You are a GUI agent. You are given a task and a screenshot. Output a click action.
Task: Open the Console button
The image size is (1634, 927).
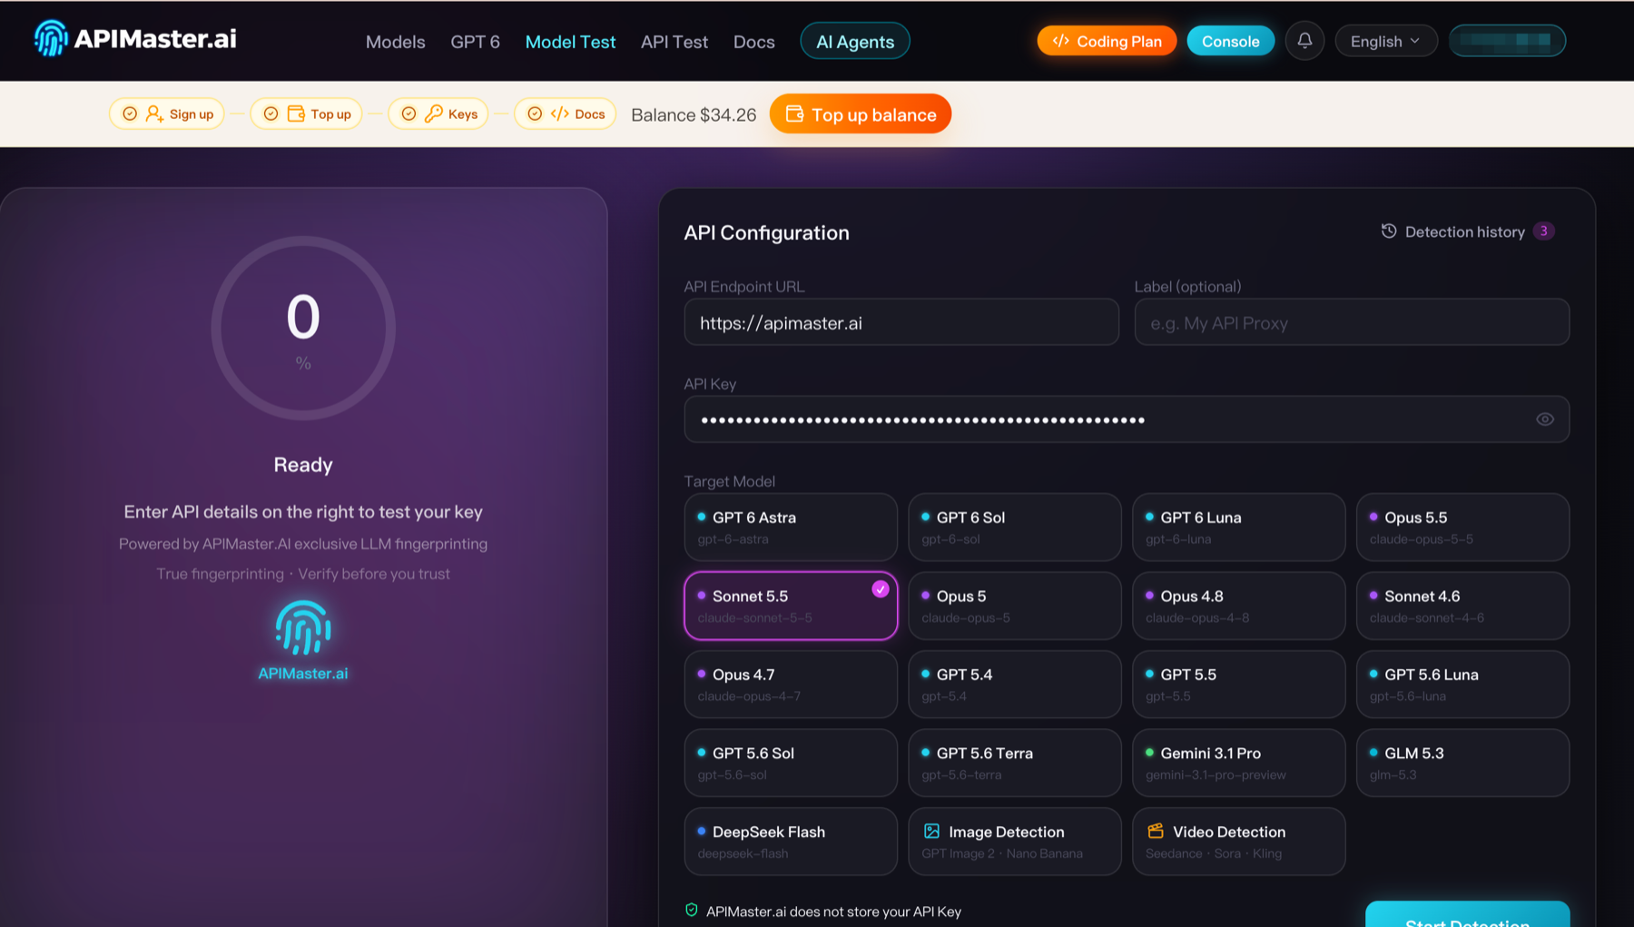point(1230,41)
